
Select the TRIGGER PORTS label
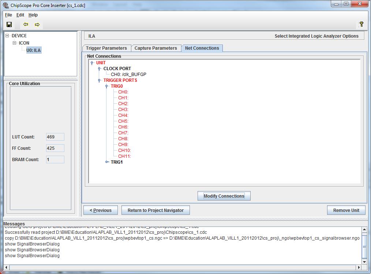coord(120,80)
